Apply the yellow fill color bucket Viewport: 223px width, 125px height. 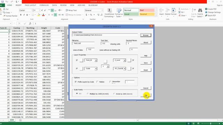point(39,15)
